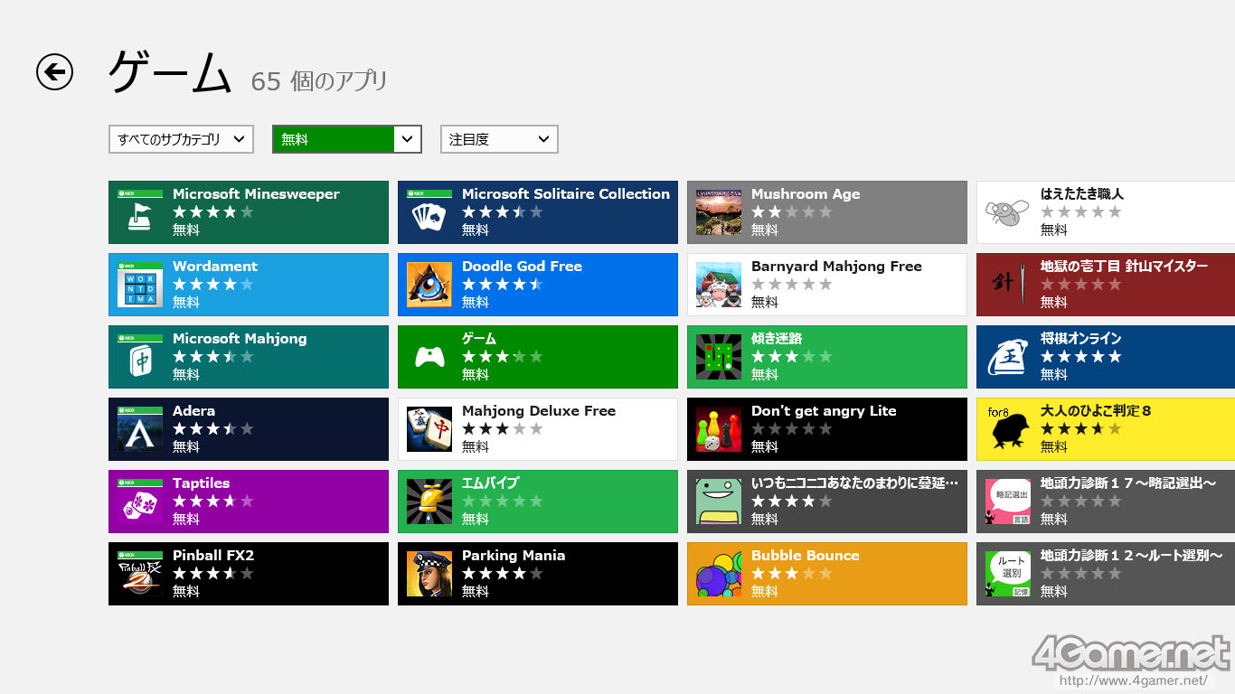Click the ゲーム page heading
This screenshot has width=1235, height=694.
pos(170,72)
